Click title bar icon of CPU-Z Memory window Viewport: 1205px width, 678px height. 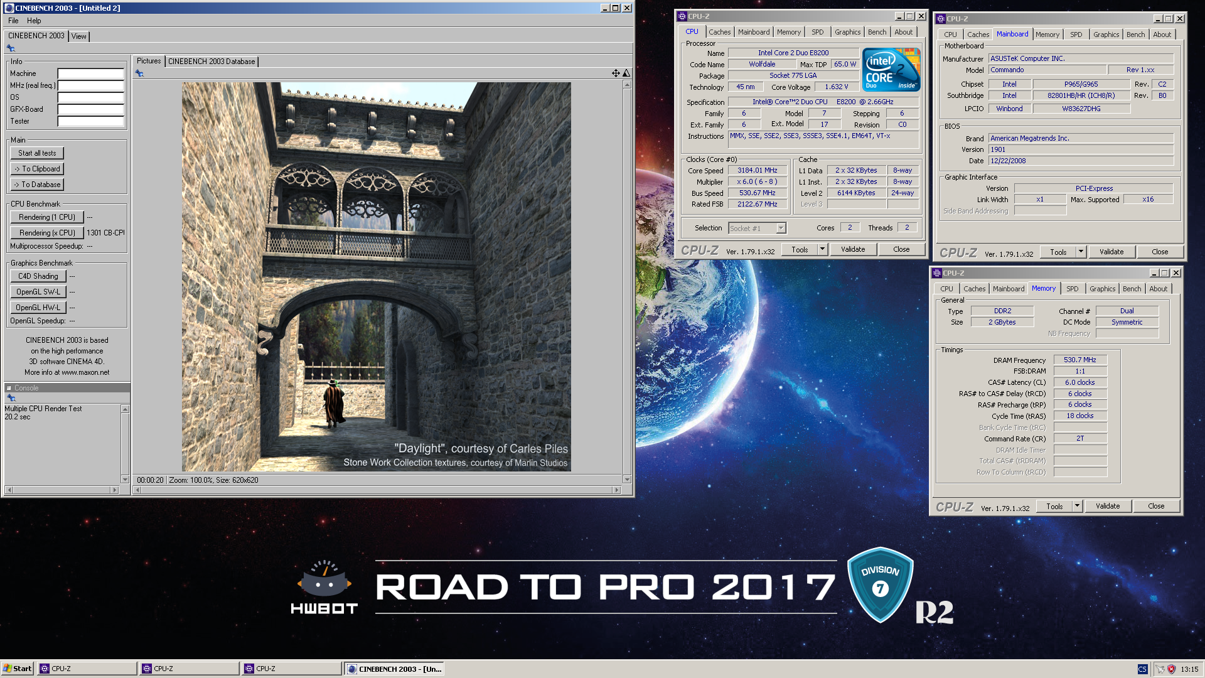937,273
